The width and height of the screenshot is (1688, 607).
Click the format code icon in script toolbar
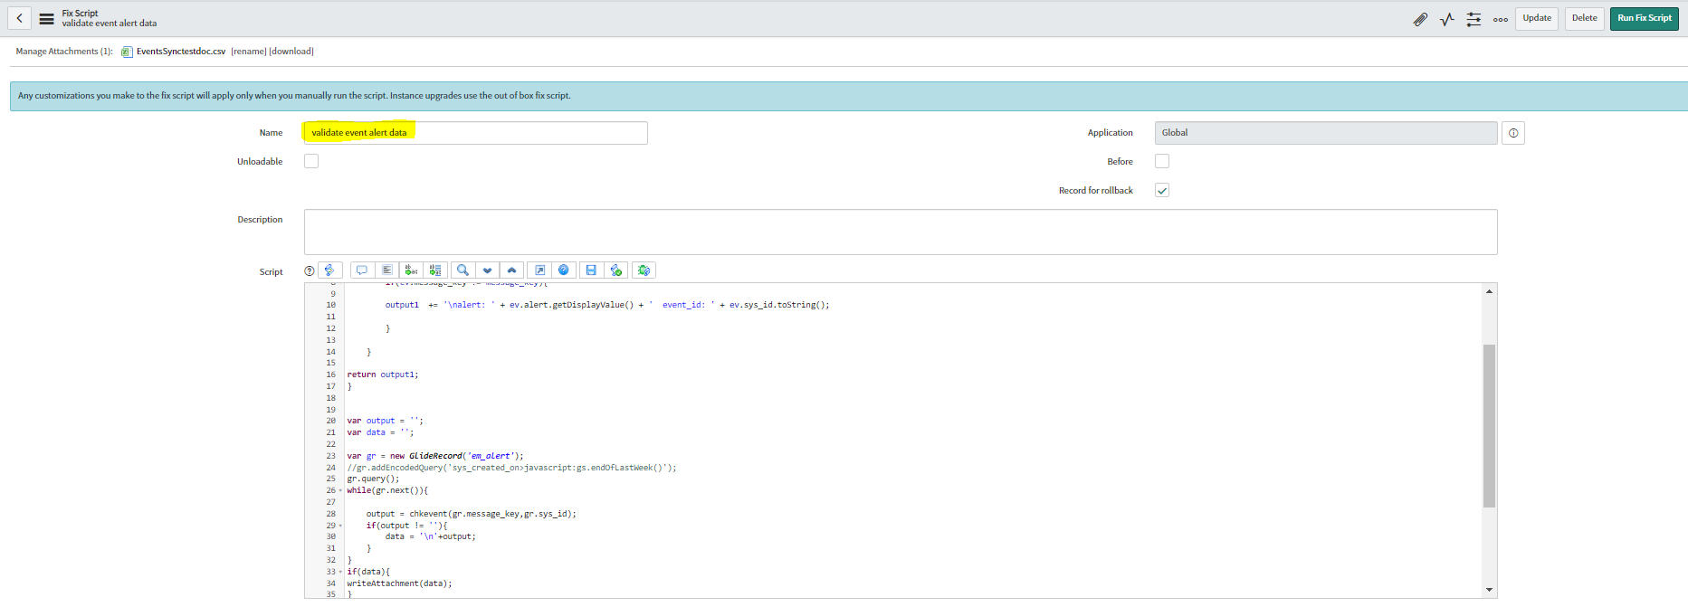point(386,270)
